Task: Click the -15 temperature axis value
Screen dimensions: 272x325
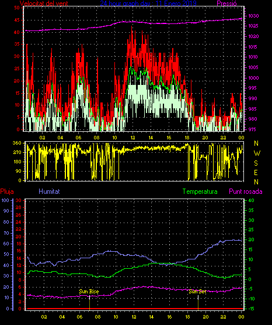Action: tap(251, 309)
